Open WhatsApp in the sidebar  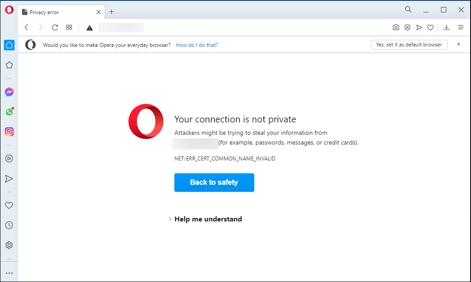[x=9, y=111]
